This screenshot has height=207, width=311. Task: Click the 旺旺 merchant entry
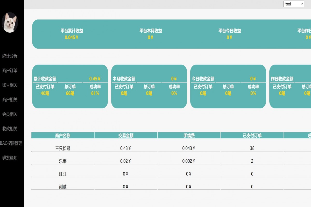click(62, 174)
